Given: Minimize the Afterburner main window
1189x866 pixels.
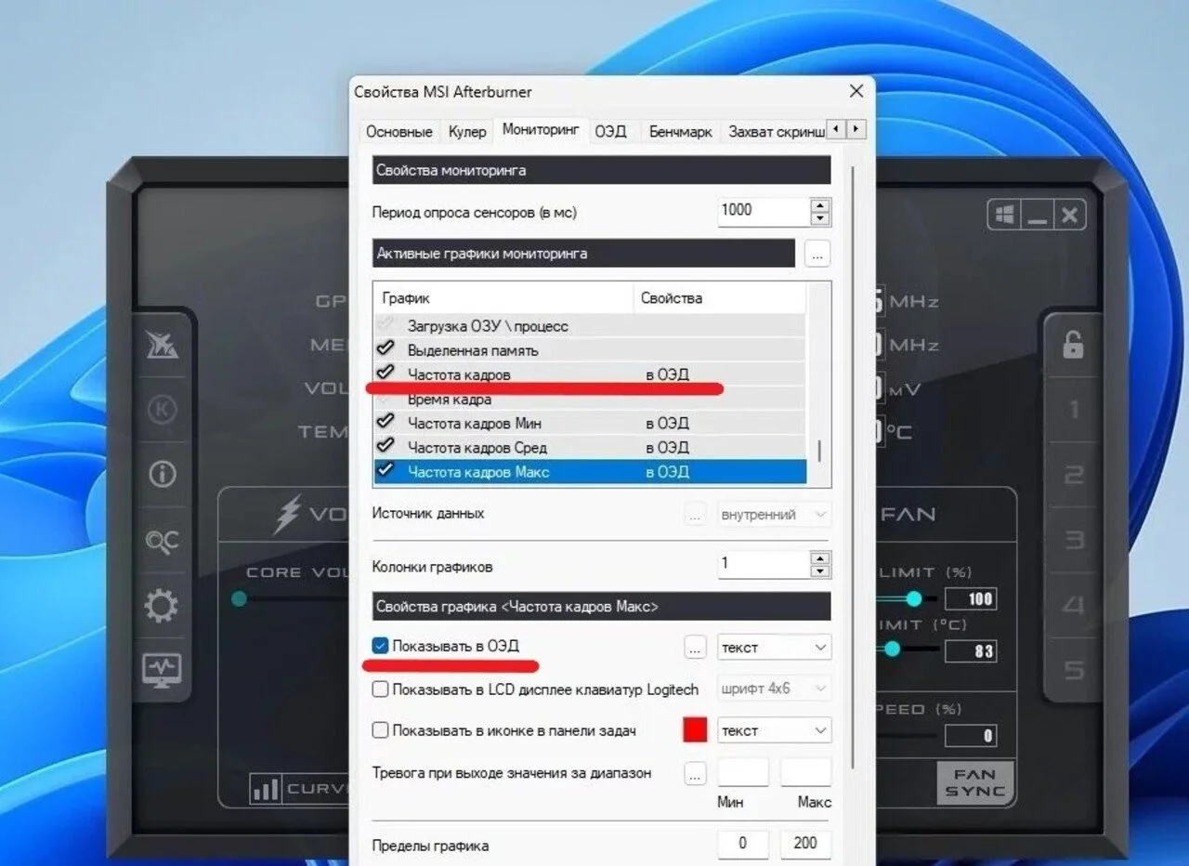Looking at the screenshot, I should coord(1038,216).
